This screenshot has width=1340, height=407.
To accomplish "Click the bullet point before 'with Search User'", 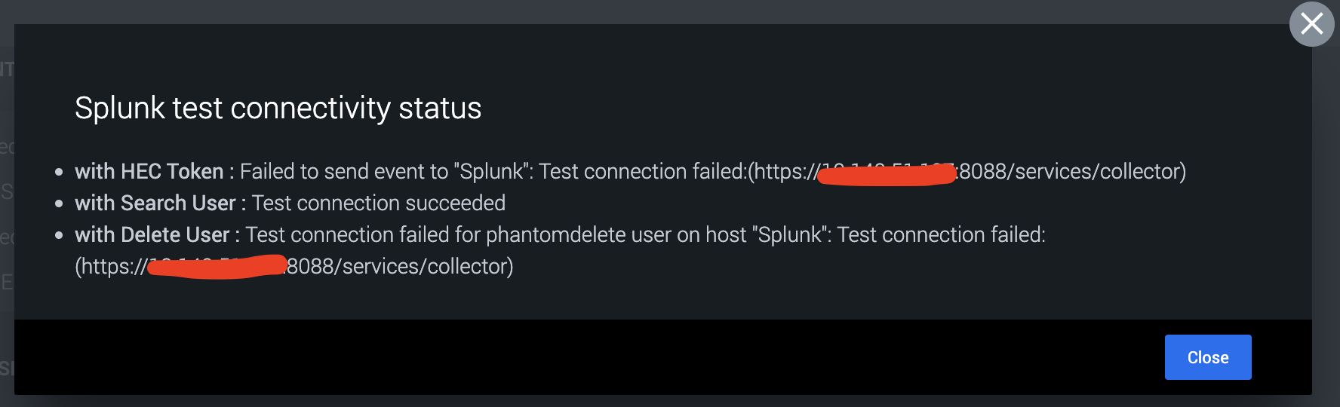I will click(59, 204).
